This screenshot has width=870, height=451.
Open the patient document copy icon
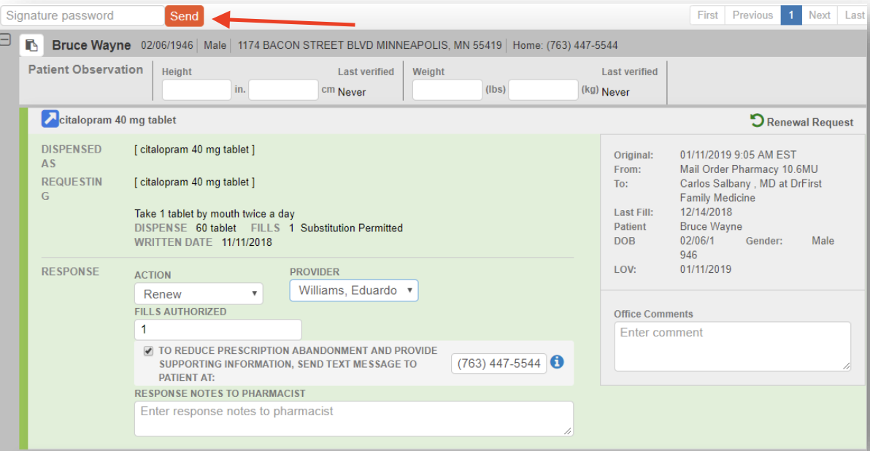[x=31, y=45]
